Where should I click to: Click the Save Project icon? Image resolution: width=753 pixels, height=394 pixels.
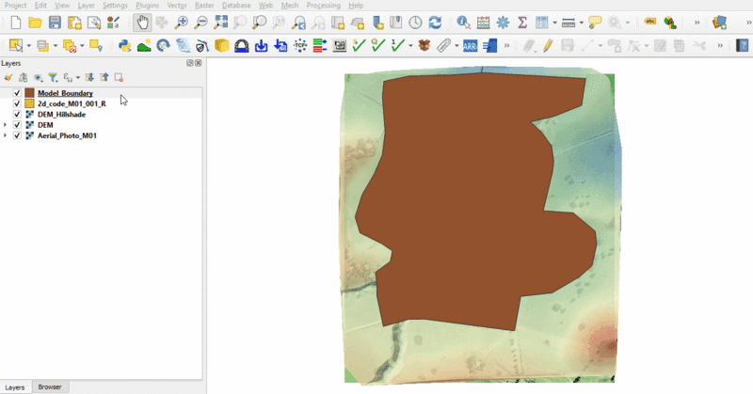(x=55, y=22)
